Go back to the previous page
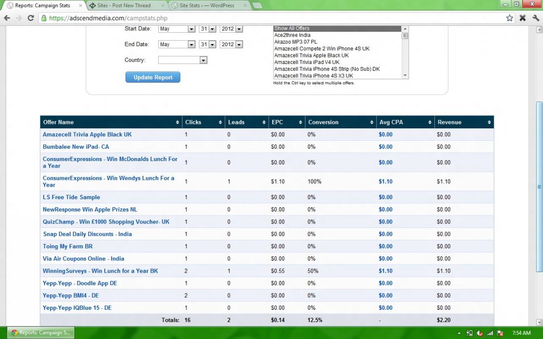This screenshot has height=339, width=543. coord(7,18)
